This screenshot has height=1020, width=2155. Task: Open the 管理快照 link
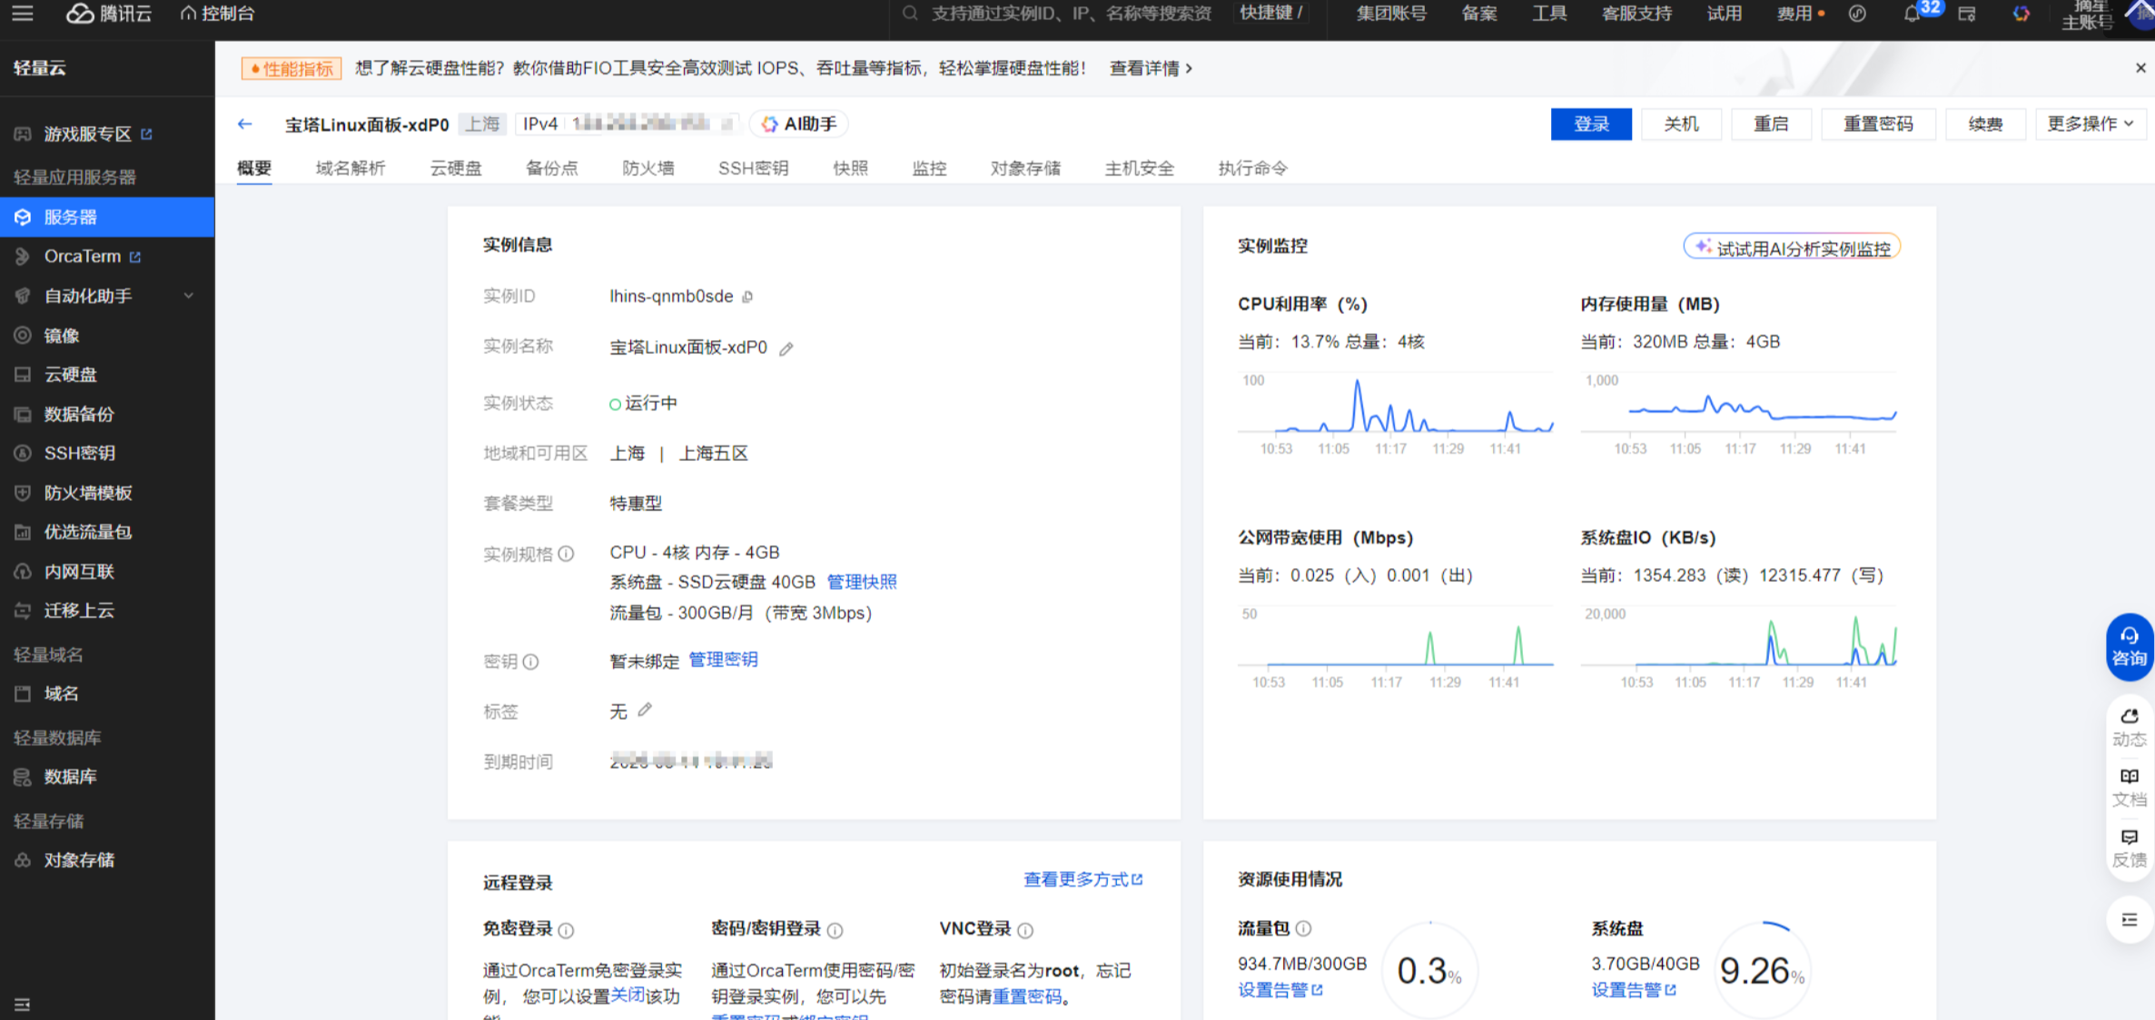pos(861,582)
